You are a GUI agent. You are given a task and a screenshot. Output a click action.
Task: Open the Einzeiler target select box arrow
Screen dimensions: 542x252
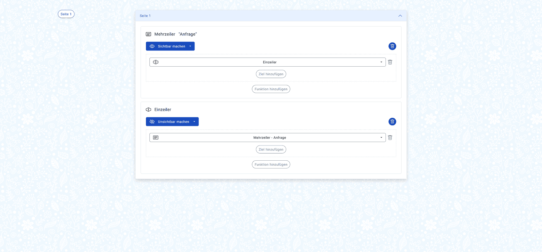381,62
